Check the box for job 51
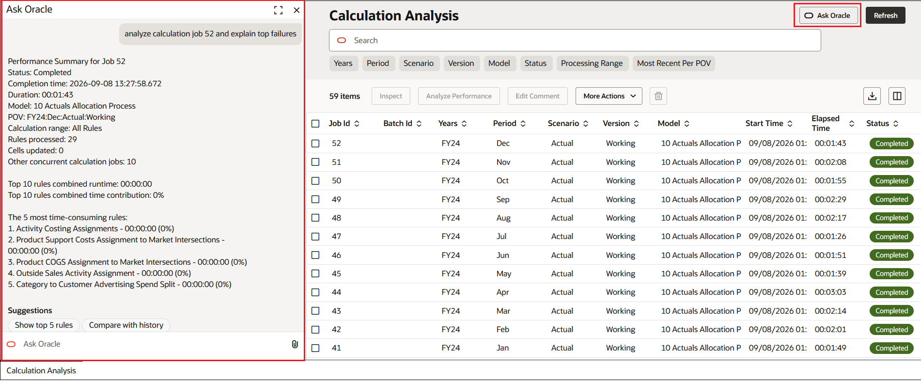Image resolution: width=921 pixels, height=383 pixels. [315, 162]
